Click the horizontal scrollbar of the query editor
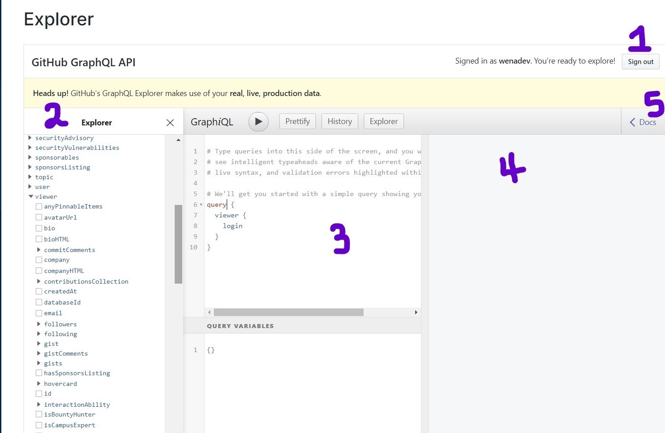Screen dimensions: 665x433 coord(288,313)
